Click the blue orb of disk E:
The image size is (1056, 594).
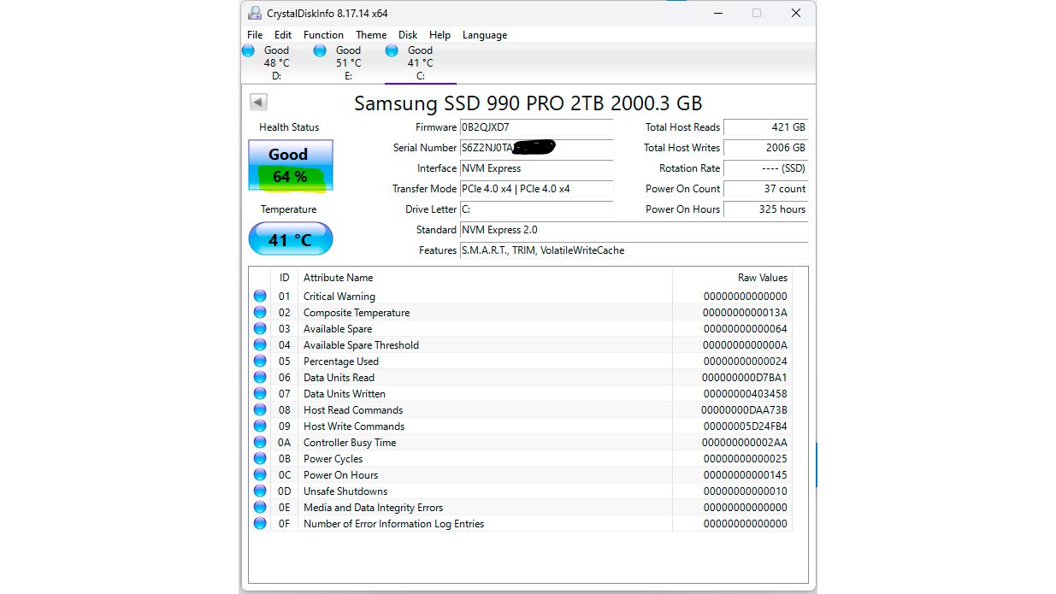click(320, 50)
